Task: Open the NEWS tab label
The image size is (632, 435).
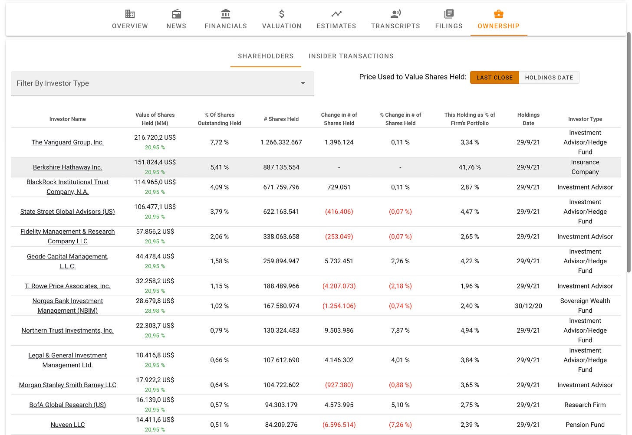Action: (176, 26)
